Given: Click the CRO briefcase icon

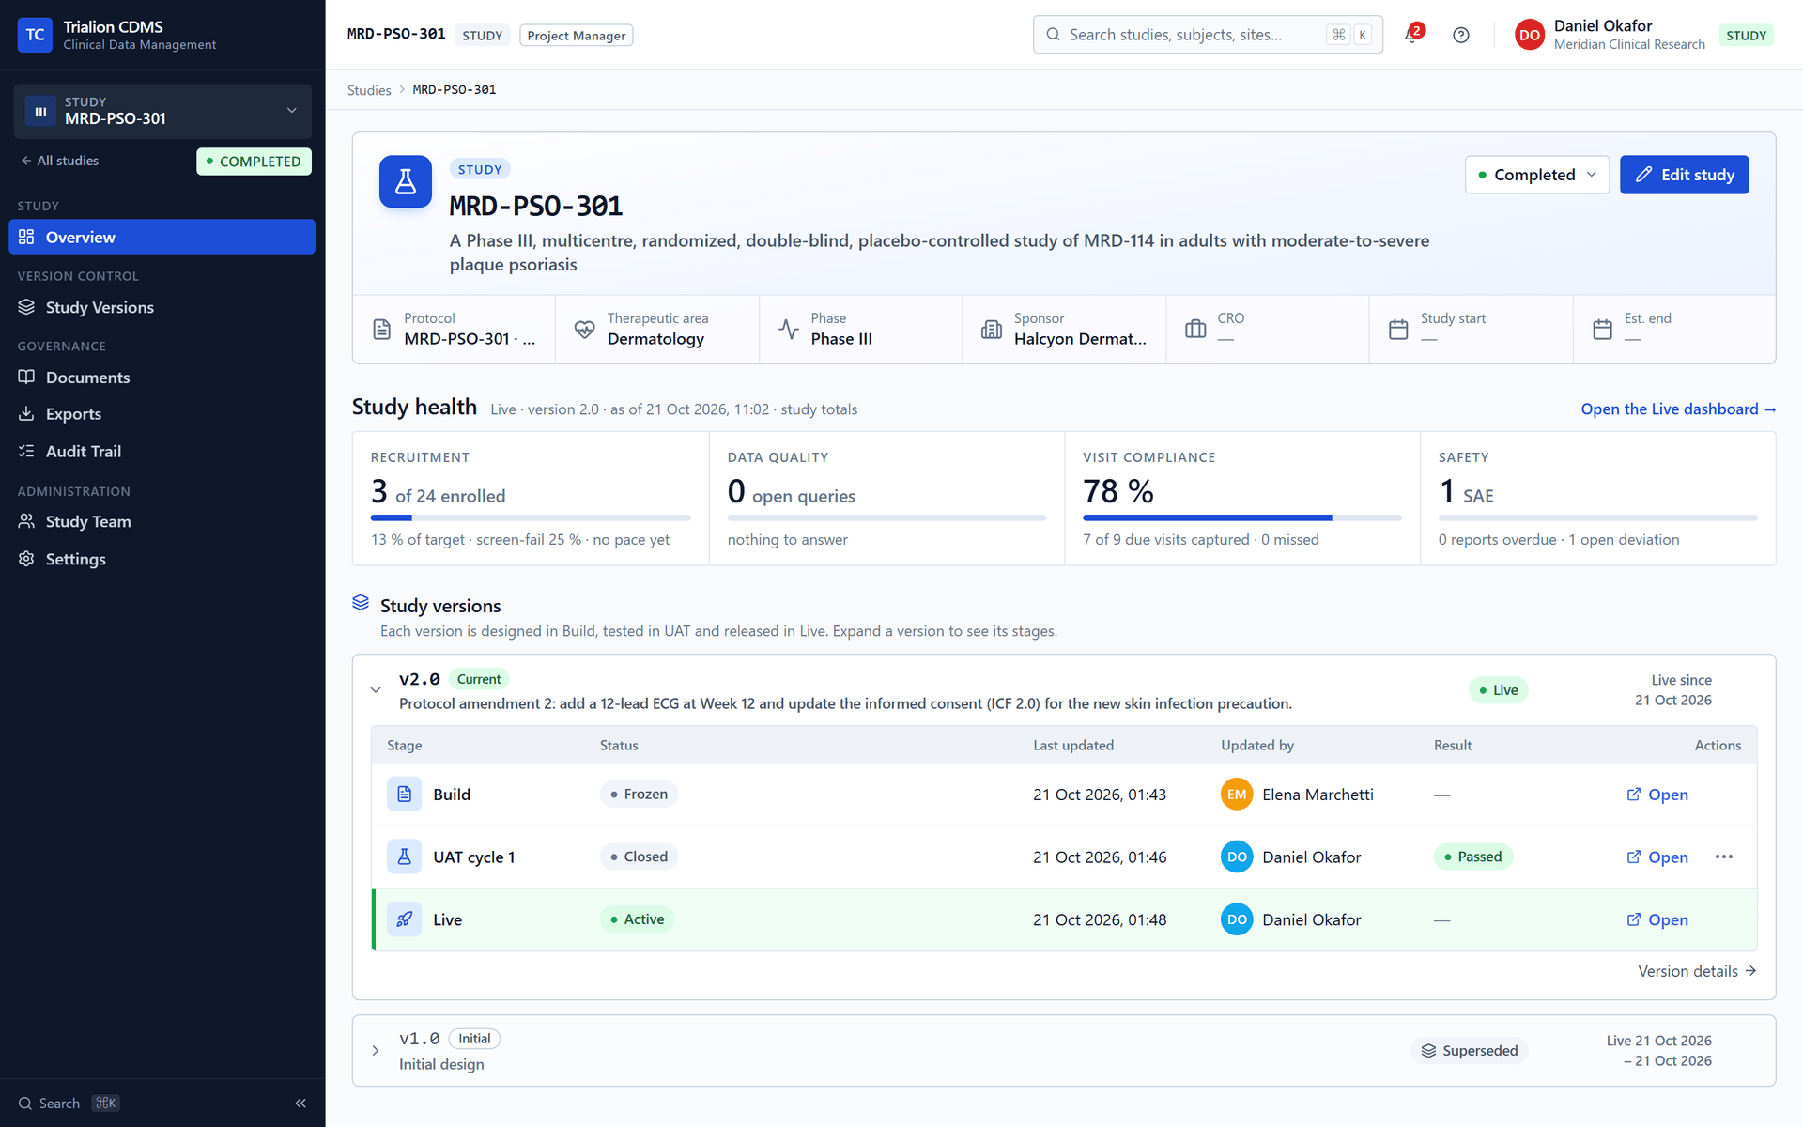Looking at the screenshot, I should (x=1195, y=330).
